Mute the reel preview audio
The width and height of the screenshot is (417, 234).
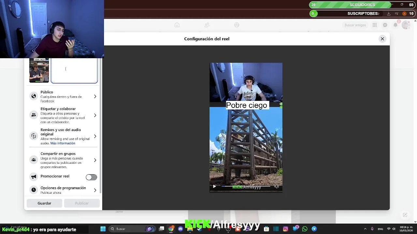tap(277, 187)
